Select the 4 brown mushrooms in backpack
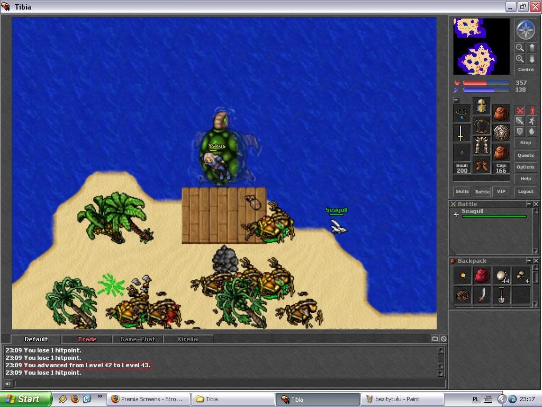This screenshot has height=407, width=542. (x=521, y=276)
